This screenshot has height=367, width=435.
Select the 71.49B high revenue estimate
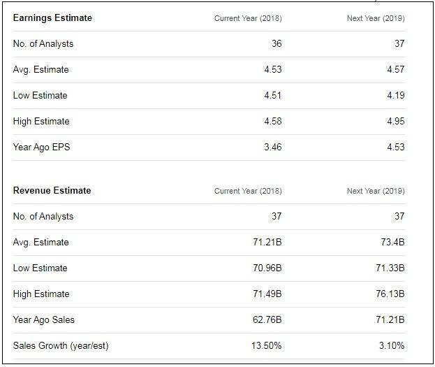265,294
